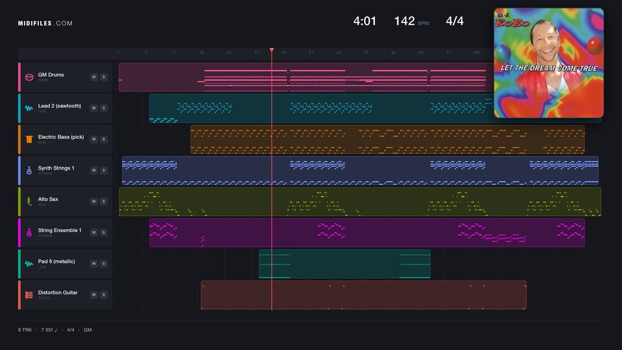Click the 7 351 note count in footer
The image size is (622, 350).
[x=49, y=330]
